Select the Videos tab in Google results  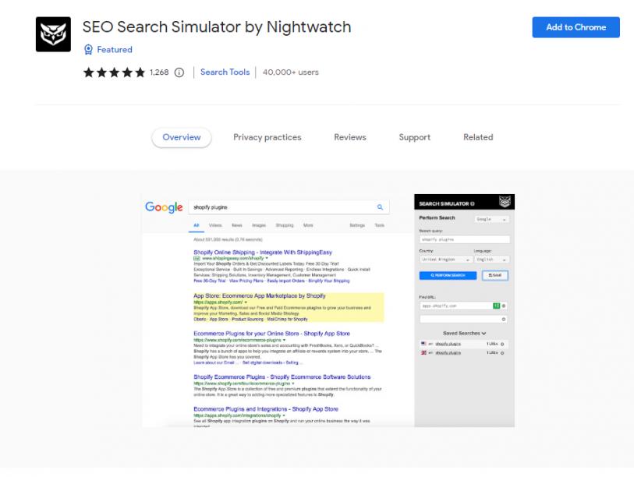point(215,225)
